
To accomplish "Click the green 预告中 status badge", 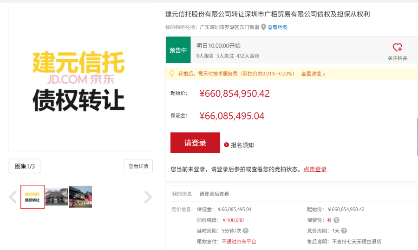I will click(178, 50).
